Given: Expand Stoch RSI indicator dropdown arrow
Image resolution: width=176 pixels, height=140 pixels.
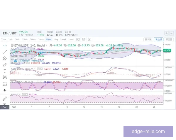Looking at the screenshot, I should point(35,82).
